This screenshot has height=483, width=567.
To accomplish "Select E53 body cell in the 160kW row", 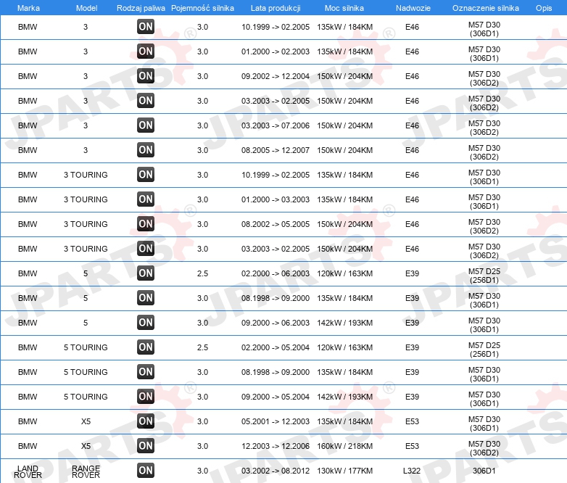I will [x=412, y=446].
